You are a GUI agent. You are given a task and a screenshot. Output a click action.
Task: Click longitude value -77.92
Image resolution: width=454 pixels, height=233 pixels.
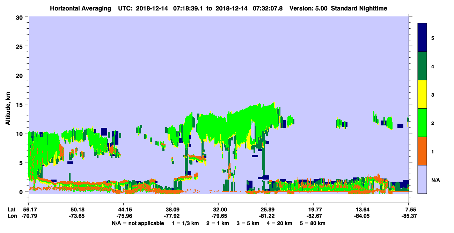coord(171,216)
